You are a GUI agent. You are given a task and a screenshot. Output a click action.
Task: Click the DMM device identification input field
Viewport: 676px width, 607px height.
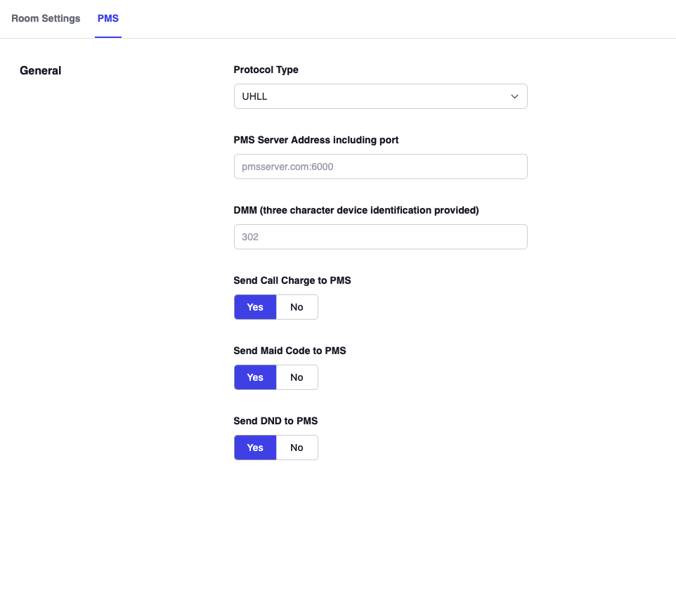click(x=379, y=237)
